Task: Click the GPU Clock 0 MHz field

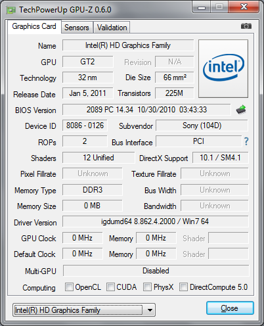Action: coord(82,238)
